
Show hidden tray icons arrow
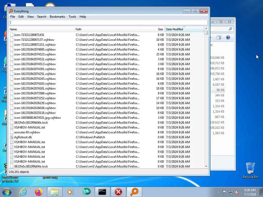point(218,192)
